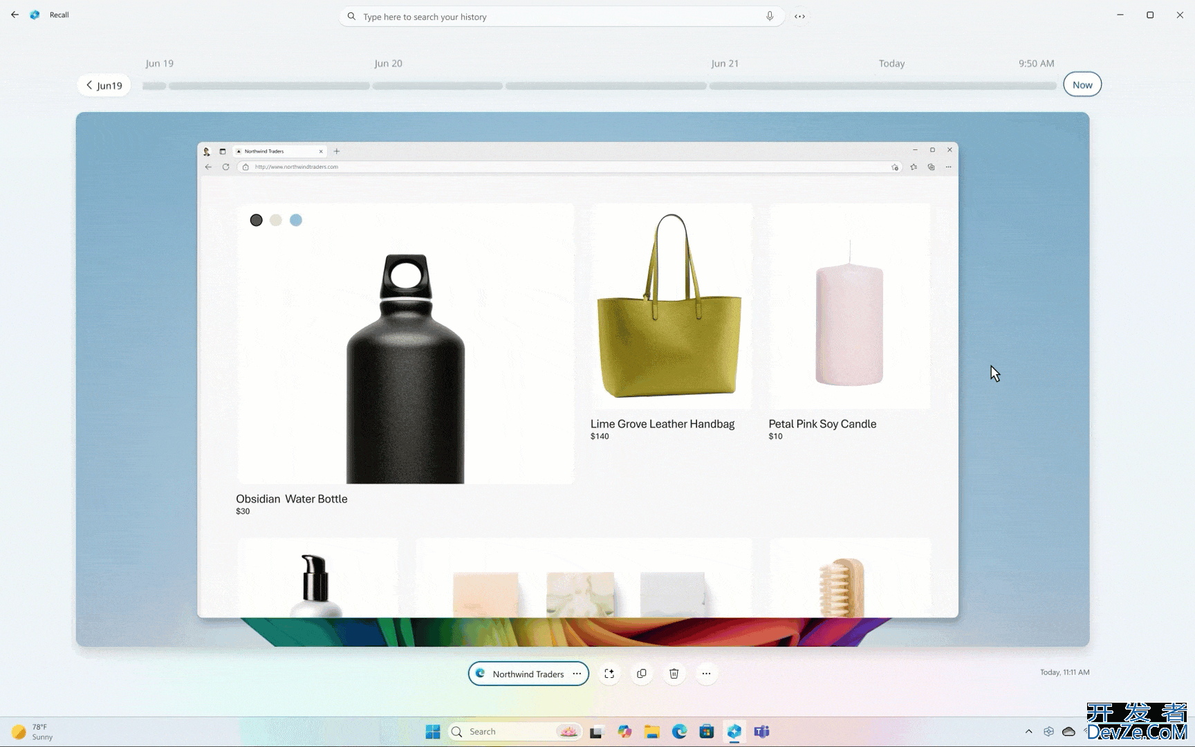Screen dimensions: 1195x747
Task: Open Windows Start menu
Action: (x=433, y=732)
